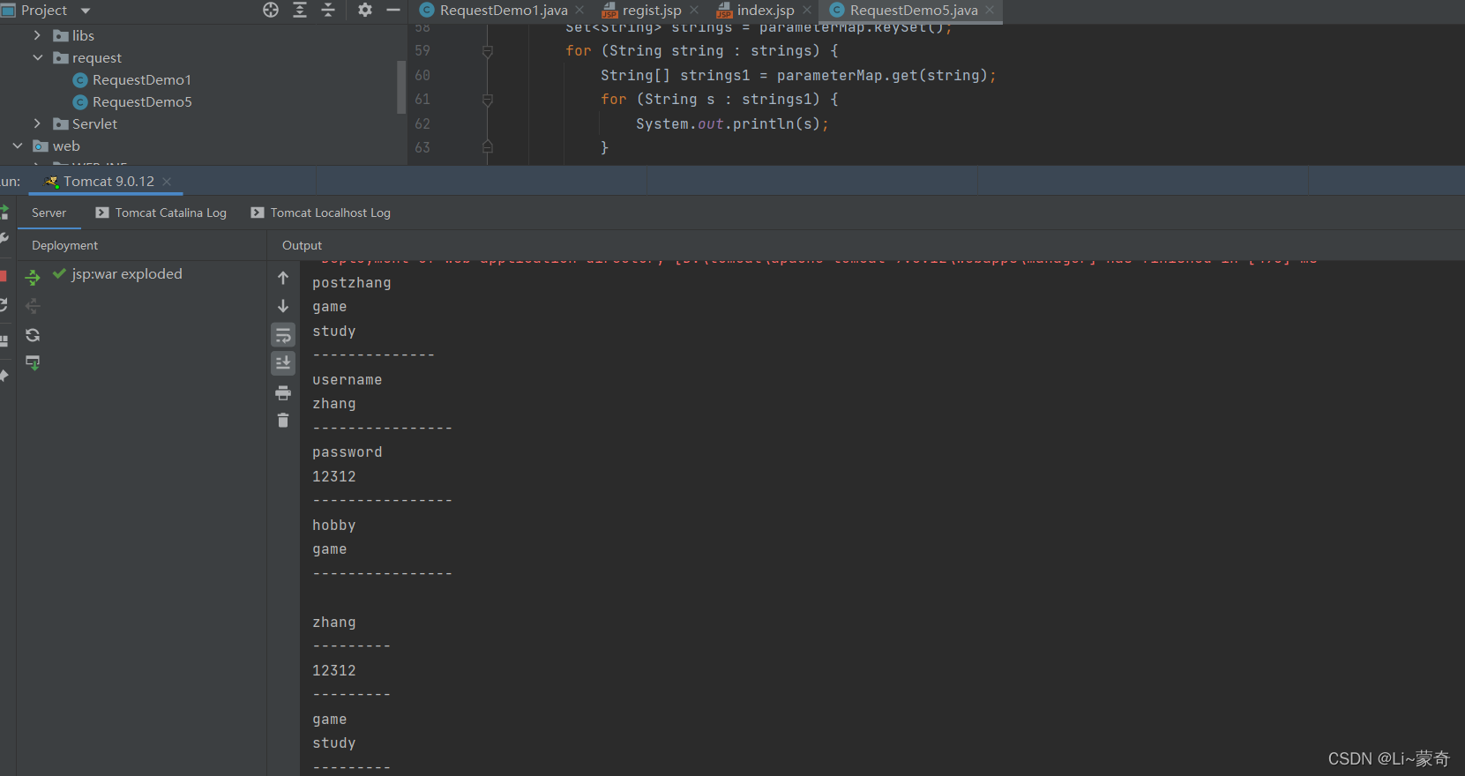Viewport: 1465px width, 776px height.
Task: Open the Server tab
Action: click(x=49, y=213)
